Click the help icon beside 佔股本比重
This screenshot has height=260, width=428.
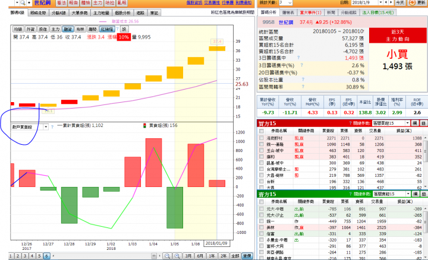click(x=303, y=80)
